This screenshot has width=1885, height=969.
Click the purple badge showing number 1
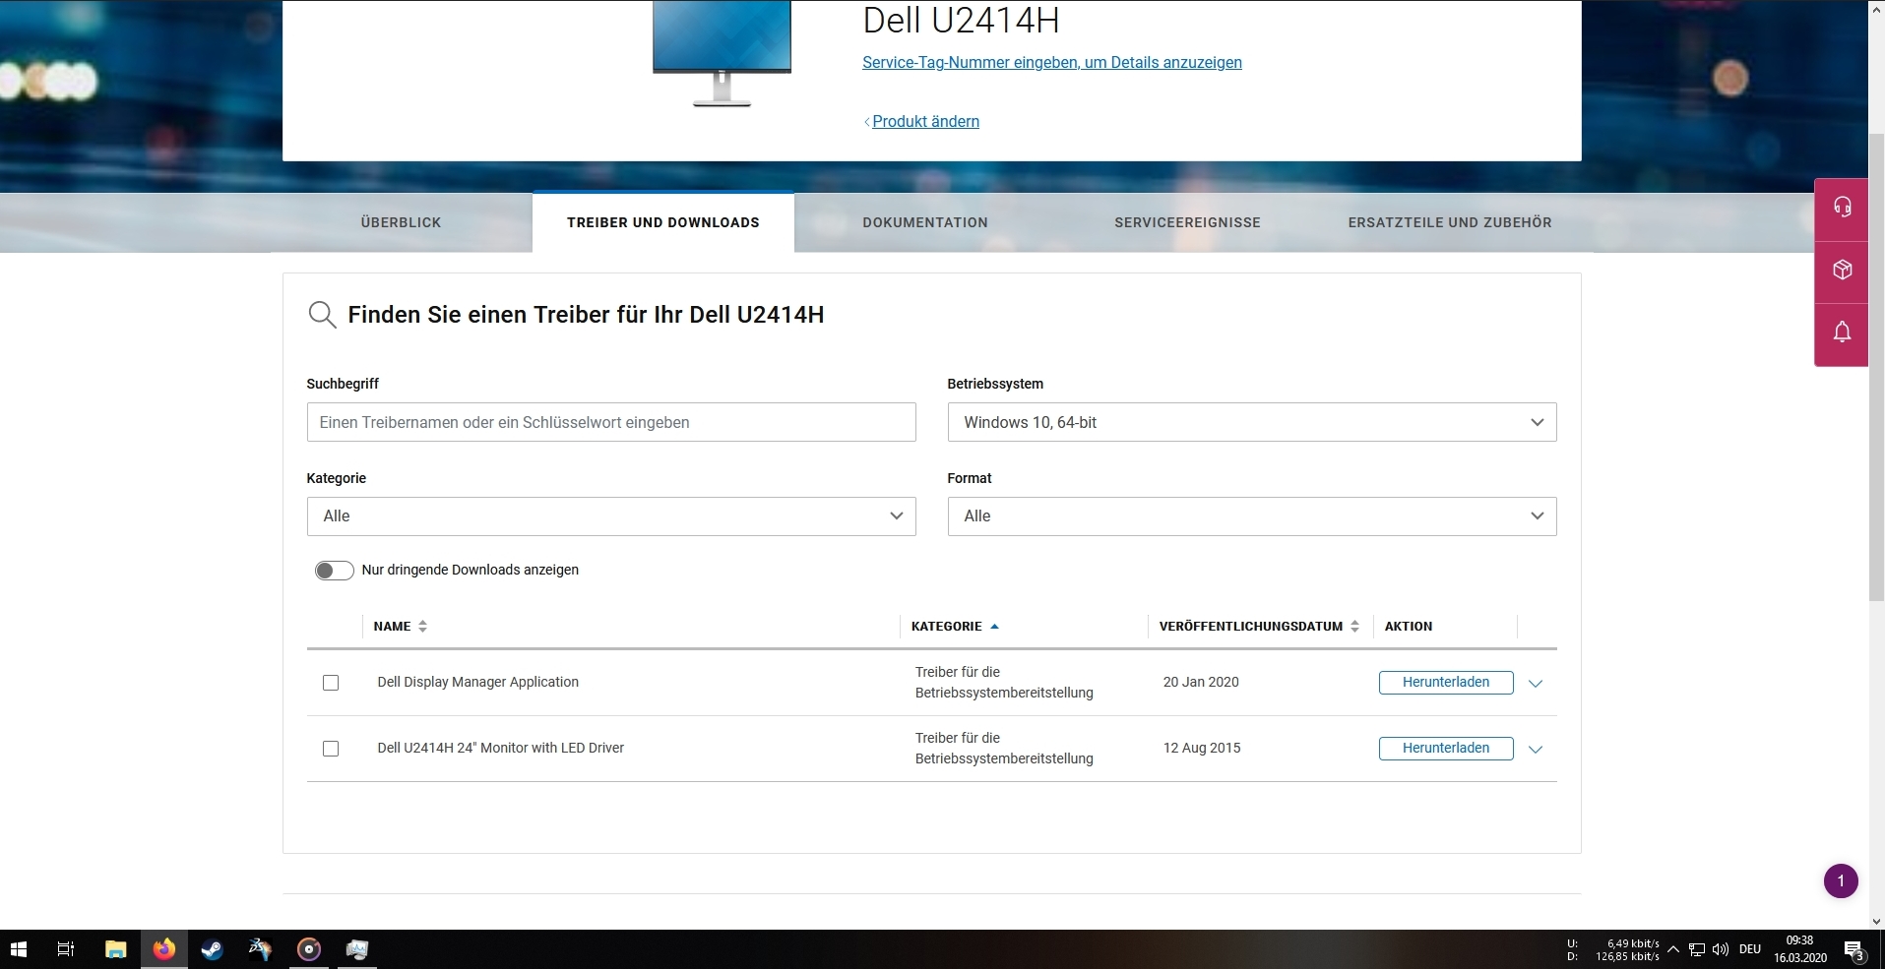pos(1841,880)
